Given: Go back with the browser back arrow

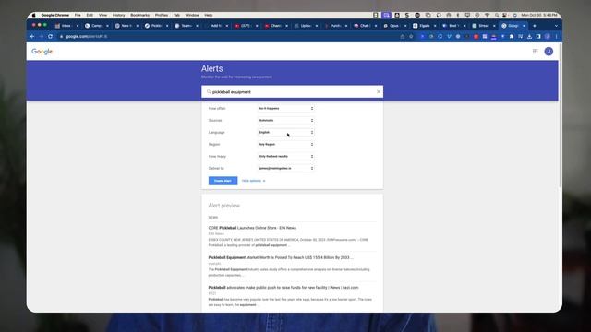Looking at the screenshot, I should (x=32, y=37).
